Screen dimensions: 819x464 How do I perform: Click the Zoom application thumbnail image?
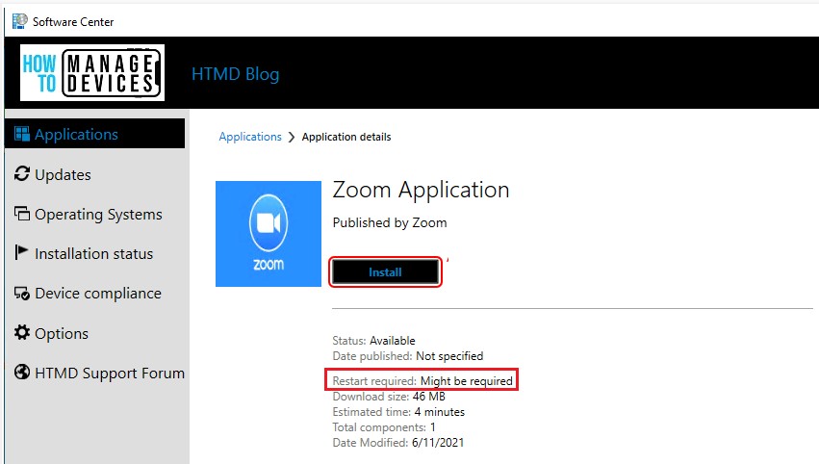pos(269,234)
